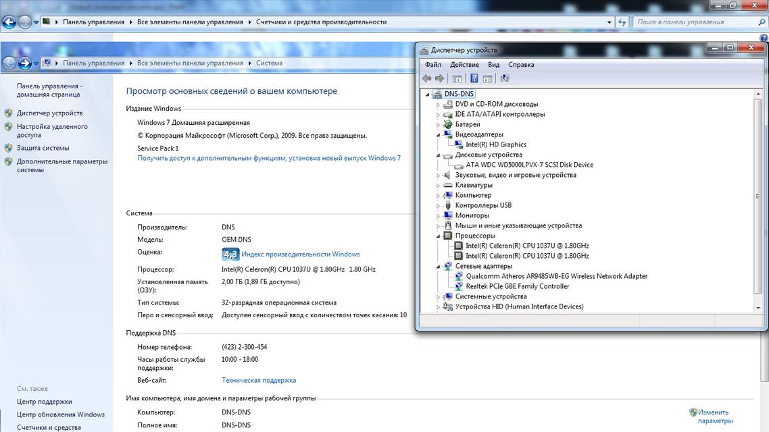Open address history dropdown in rear window address bar
Screen dimensions: 769x432
point(609,22)
